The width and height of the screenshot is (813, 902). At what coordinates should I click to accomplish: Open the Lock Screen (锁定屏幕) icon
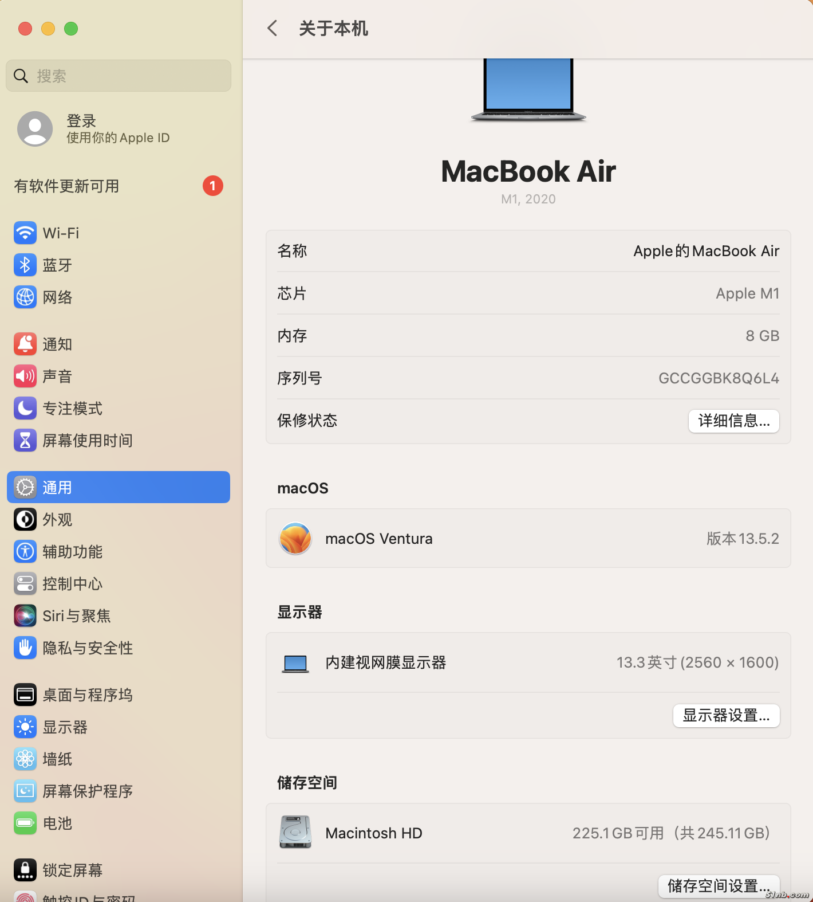[x=25, y=870]
